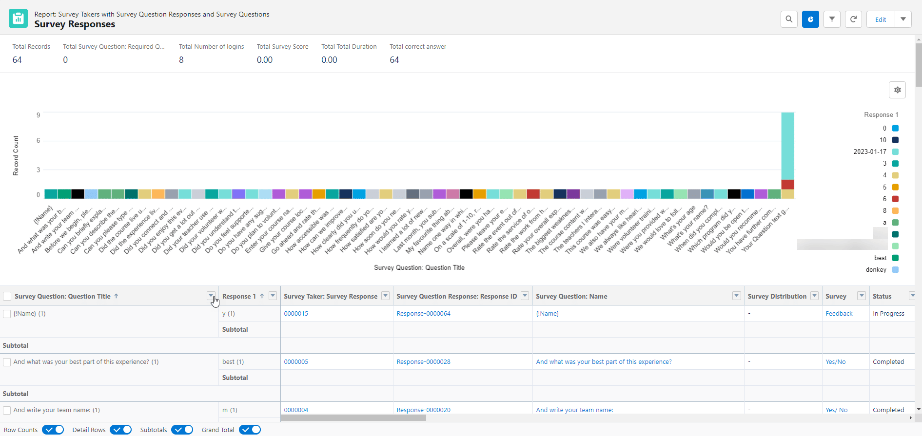
Task: Click sort arrow on Response 1 column
Action: [x=262, y=296]
